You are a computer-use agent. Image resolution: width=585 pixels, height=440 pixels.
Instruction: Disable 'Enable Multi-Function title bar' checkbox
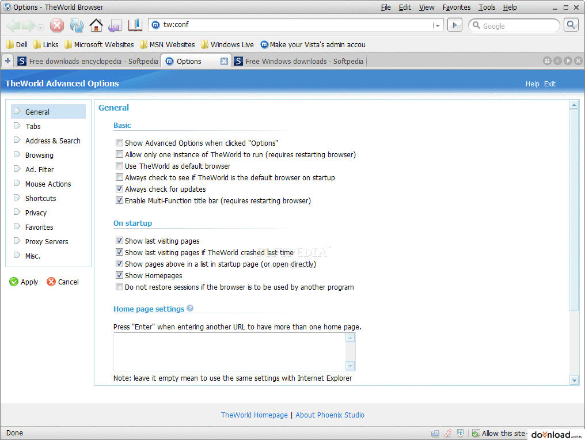[119, 200]
